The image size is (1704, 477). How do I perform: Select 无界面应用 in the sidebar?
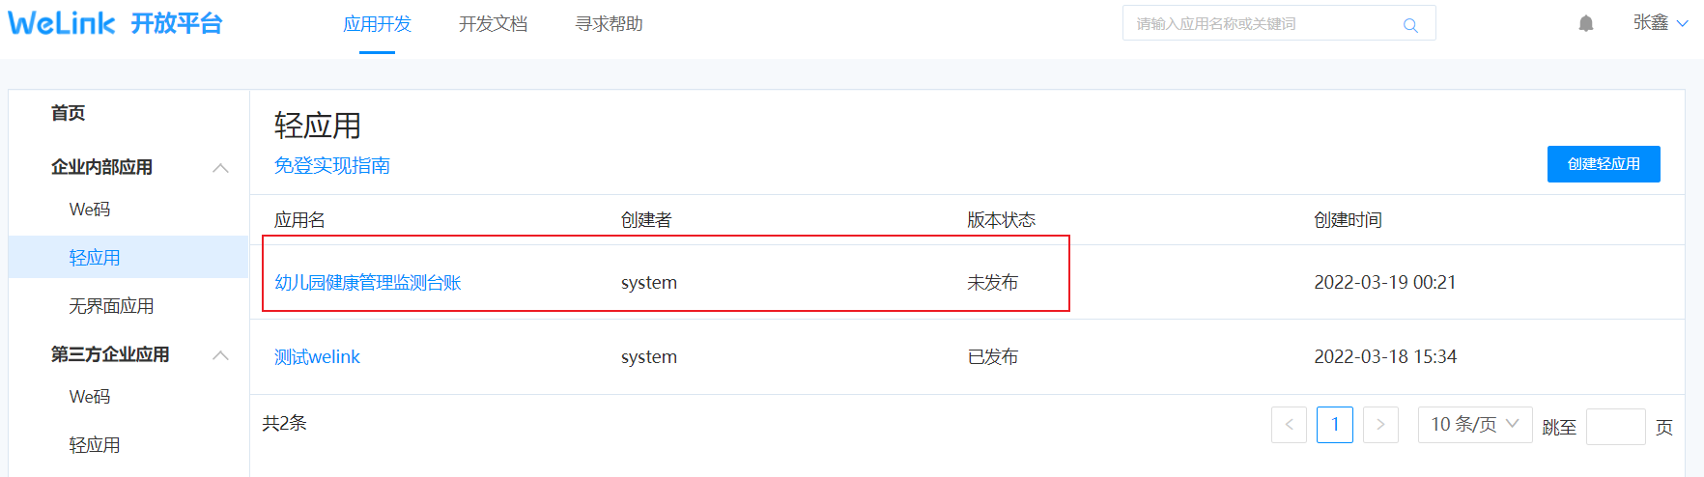111,306
